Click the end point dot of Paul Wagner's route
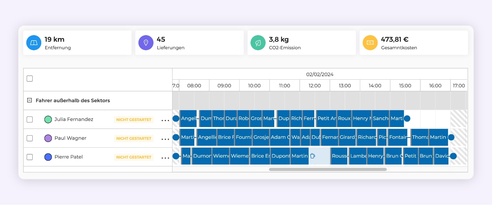The width and height of the screenshot is (492, 205). click(x=451, y=137)
